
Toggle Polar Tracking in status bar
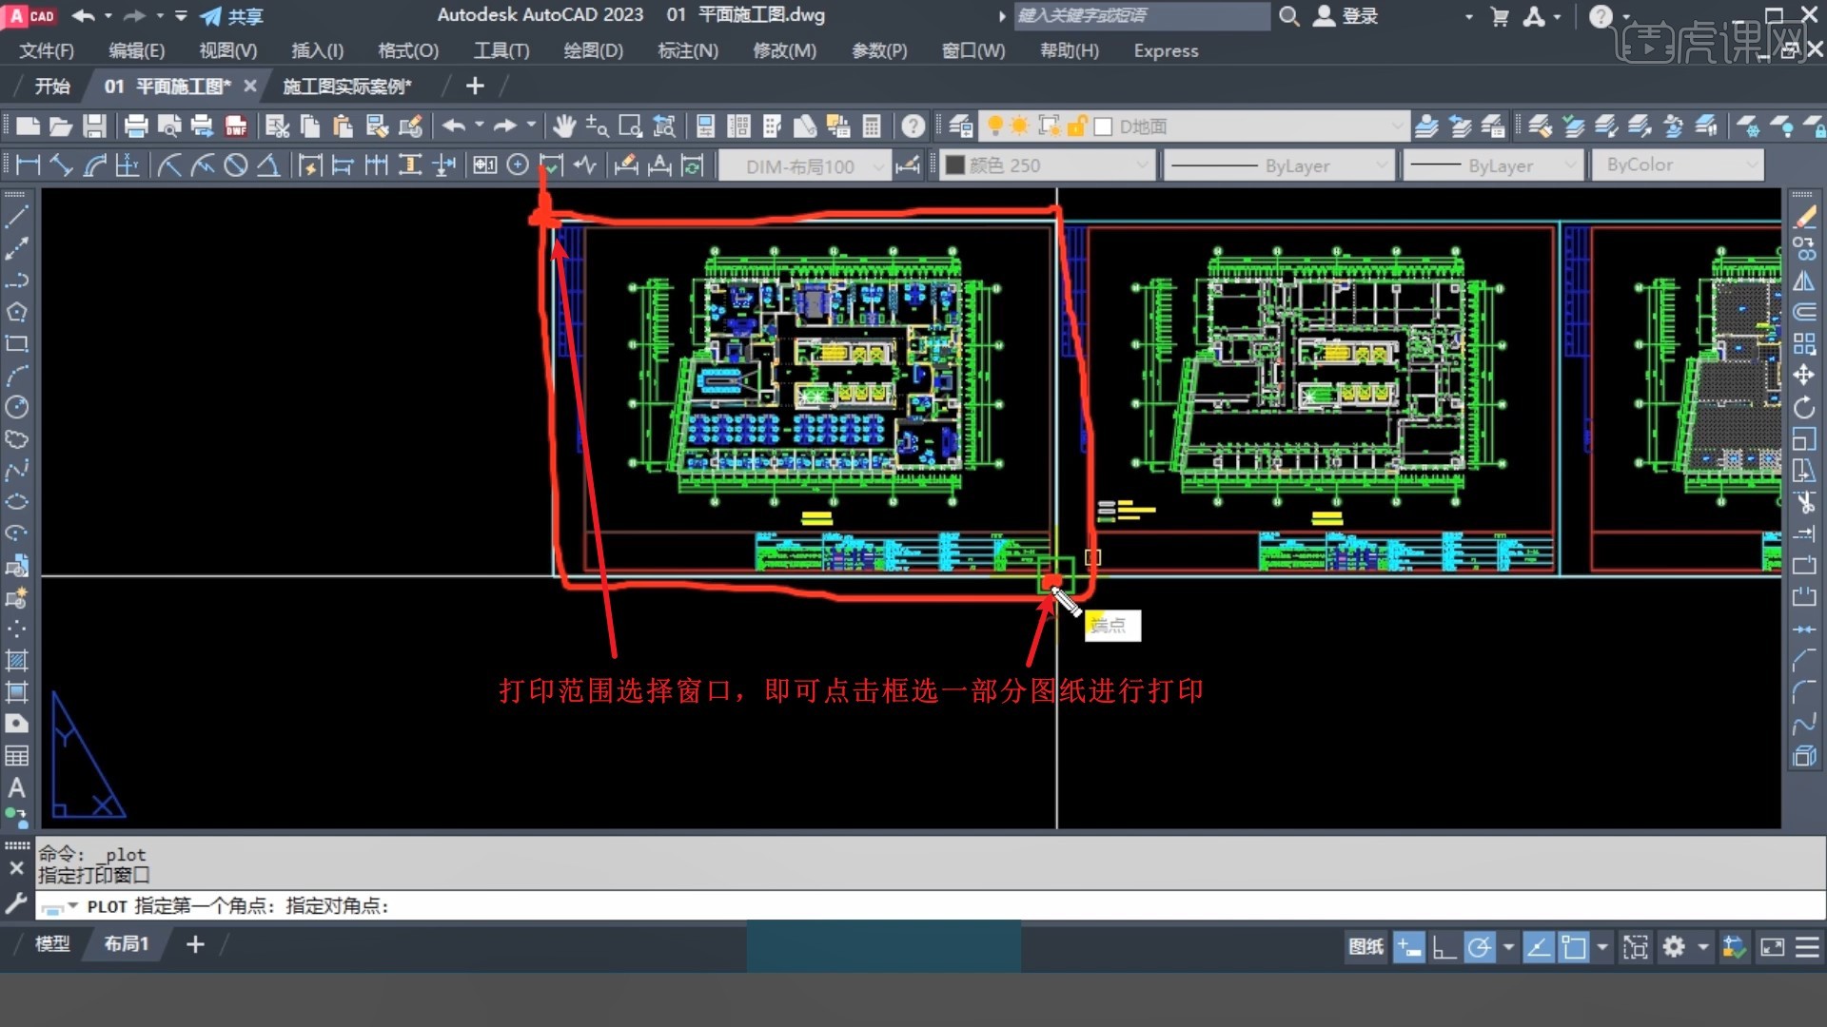1480,947
